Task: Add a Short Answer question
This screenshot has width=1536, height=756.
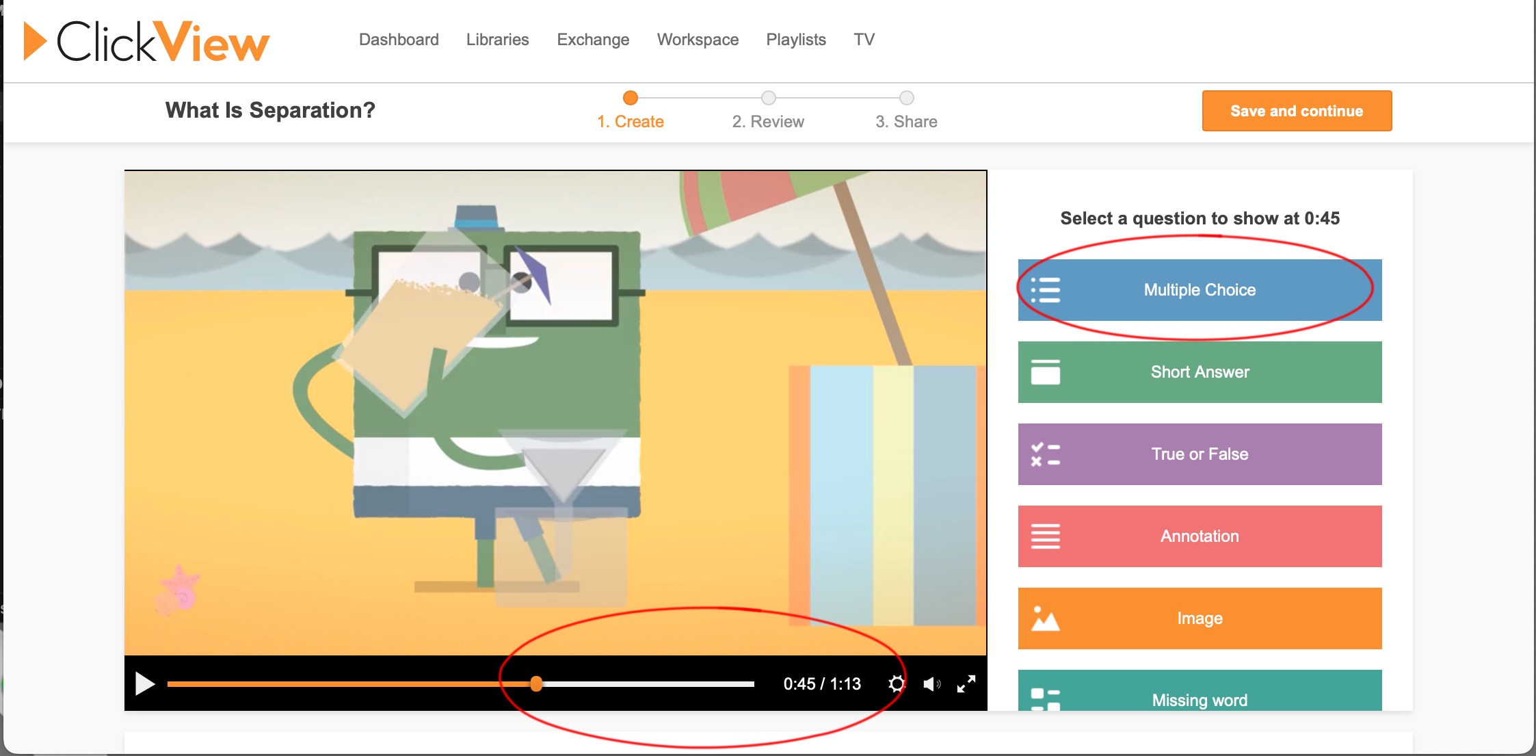Action: coord(1199,372)
